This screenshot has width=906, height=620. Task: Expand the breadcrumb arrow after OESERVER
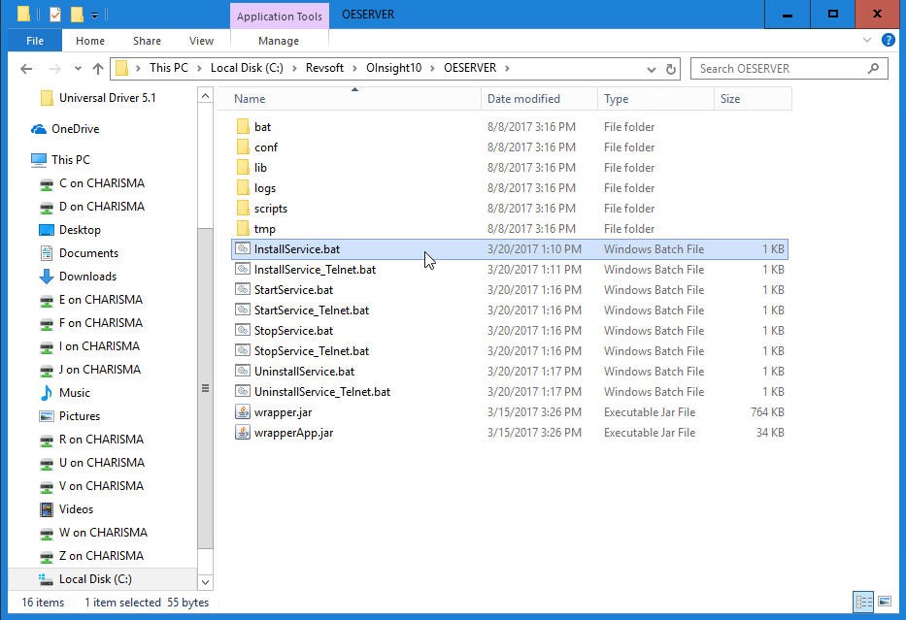pyautogui.click(x=507, y=68)
